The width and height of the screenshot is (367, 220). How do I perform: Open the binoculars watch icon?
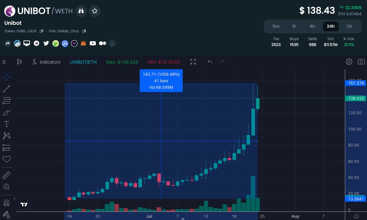point(81,11)
